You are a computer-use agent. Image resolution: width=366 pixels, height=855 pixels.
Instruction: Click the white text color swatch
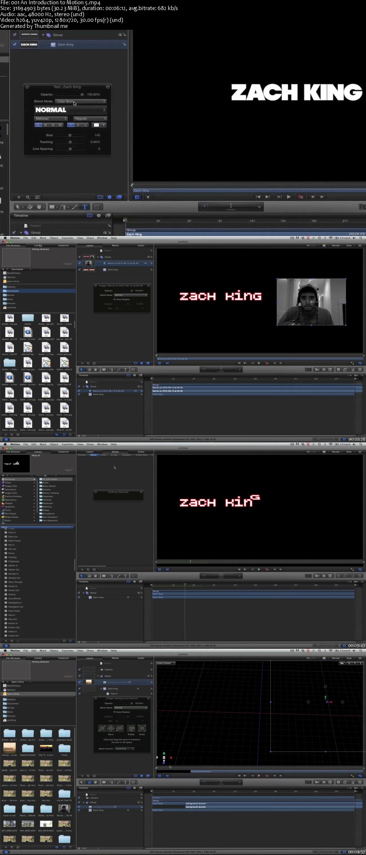[96, 125]
